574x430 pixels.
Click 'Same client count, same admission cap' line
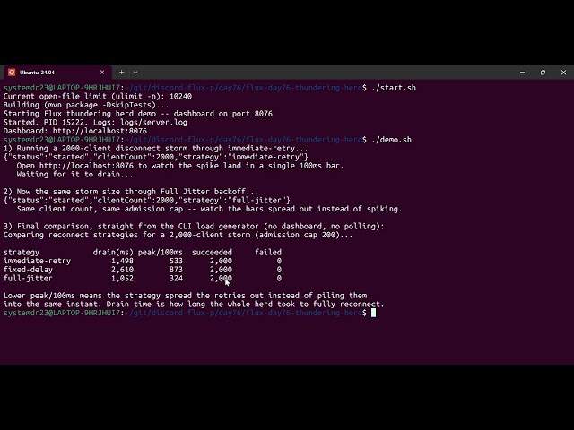coord(209,209)
